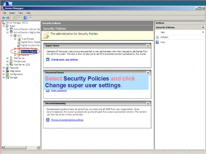Toggle the Show/Hide action pane toolbar icon
This screenshot has height=154, width=206.
[x=30, y=18]
